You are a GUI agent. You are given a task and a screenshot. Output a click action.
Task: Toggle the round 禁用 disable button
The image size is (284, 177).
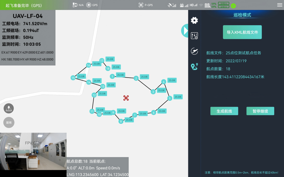pos(9,122)
